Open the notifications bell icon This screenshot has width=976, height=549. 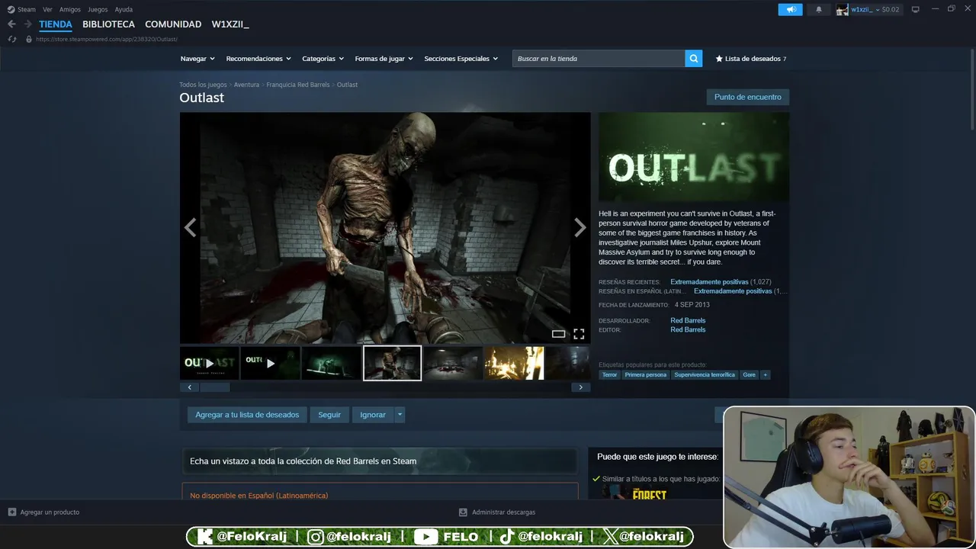[x=819, y=9]
